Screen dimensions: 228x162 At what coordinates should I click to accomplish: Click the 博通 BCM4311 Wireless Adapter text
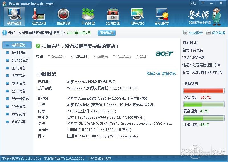point(103,136)
